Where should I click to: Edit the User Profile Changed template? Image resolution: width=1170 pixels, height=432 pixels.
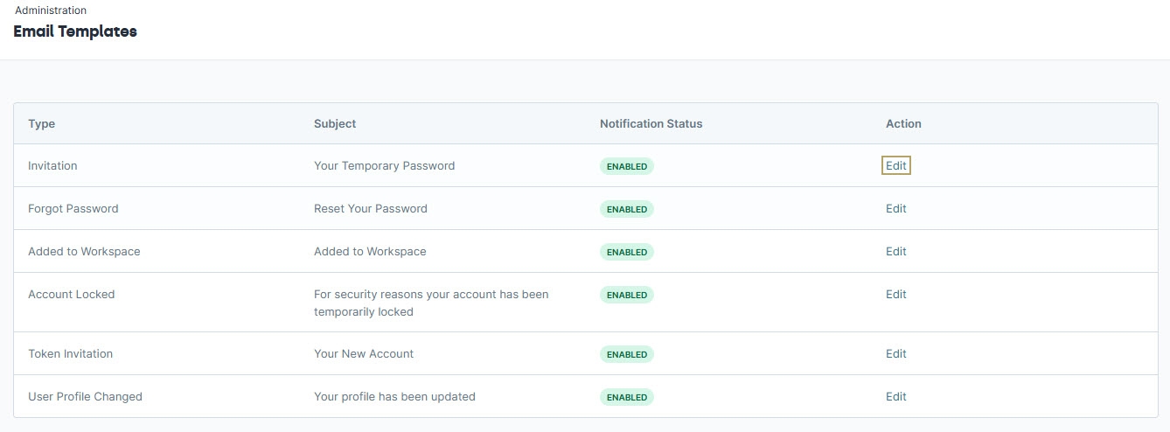(896, 396)
